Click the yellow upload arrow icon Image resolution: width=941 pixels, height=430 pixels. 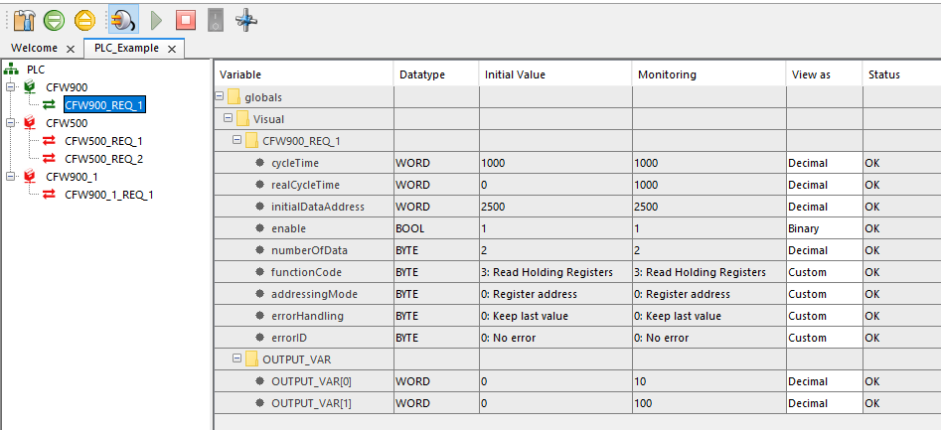pyautogui.click(x=86, y=19)
